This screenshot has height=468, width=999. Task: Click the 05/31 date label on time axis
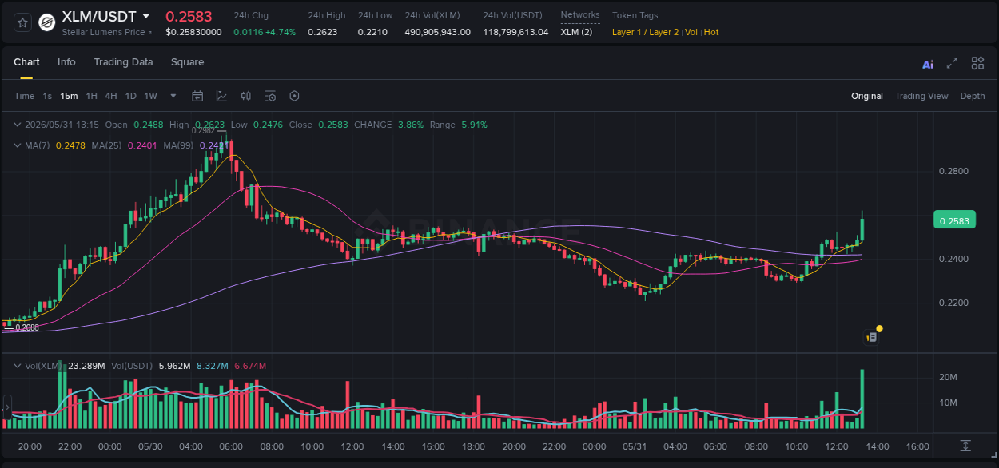click(x=634, y=446)
